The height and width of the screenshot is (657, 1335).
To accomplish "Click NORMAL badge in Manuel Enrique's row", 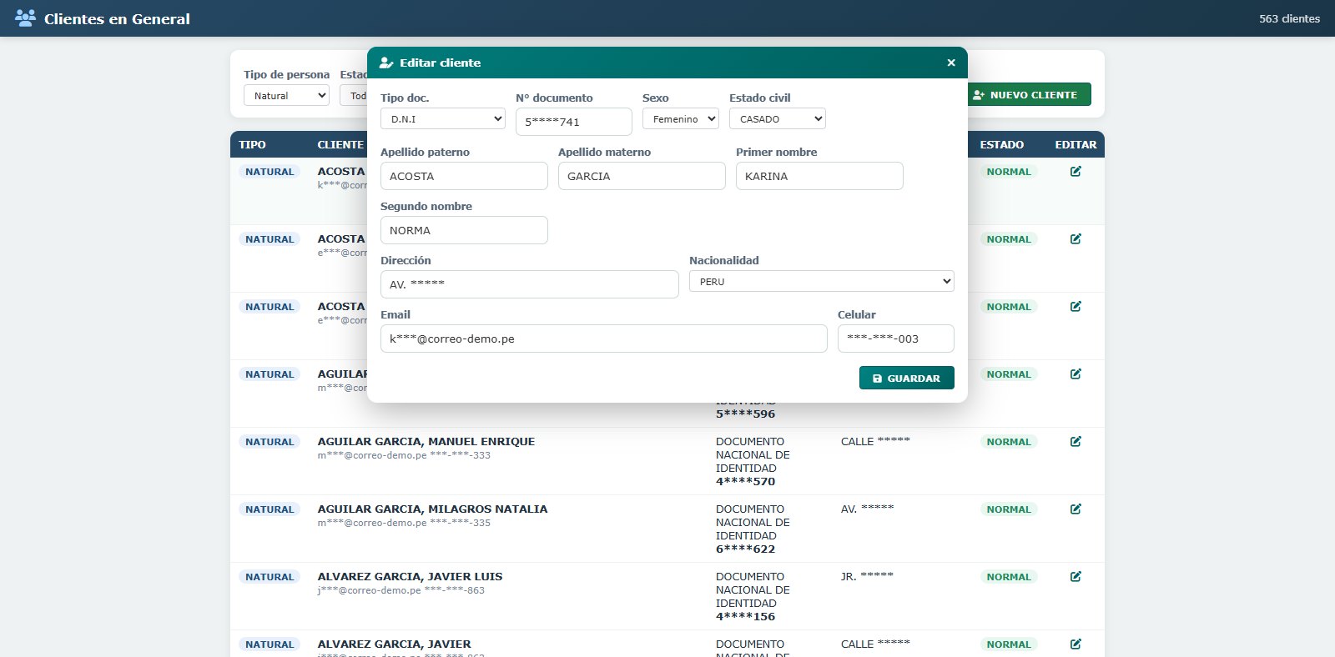I will (x=1009, y=442).
